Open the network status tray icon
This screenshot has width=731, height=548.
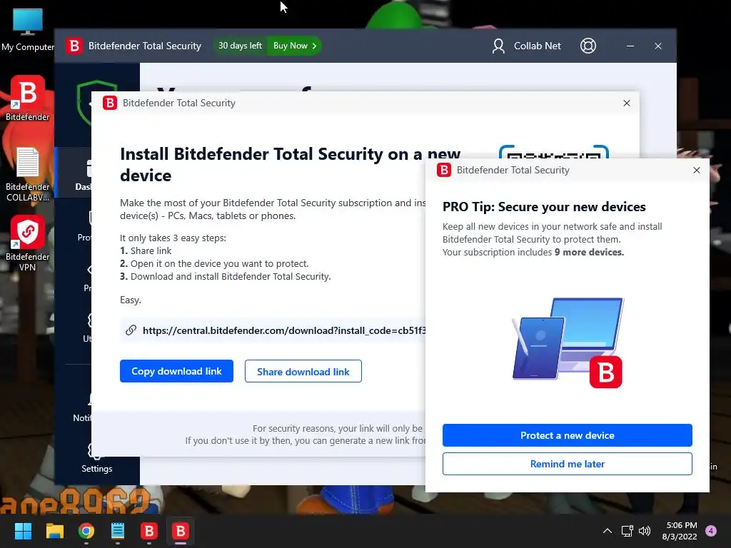click(x=627, y=531)
